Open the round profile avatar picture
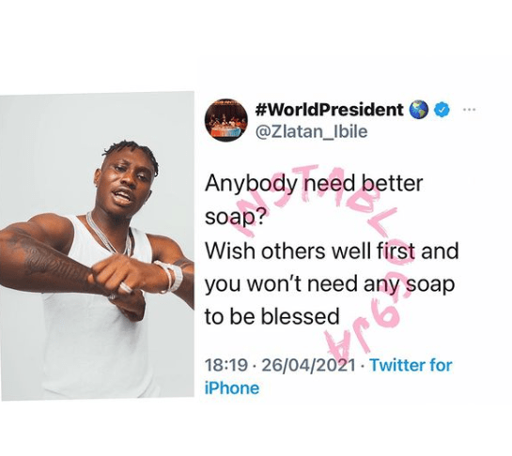512x456 pixels. click(226, 120)
